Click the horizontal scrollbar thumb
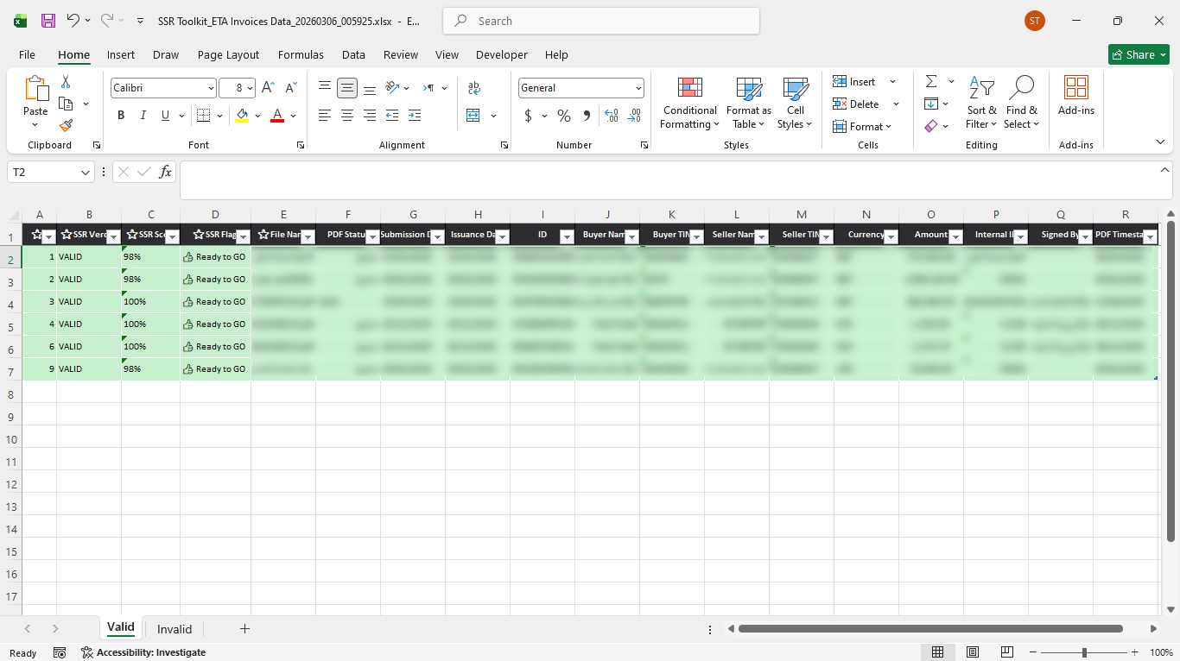Viewport: 1180px width, 661px height. pos(930,629)
